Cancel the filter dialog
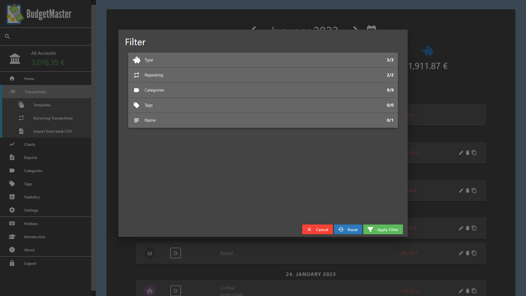The width and height of the screenshot is (526, 296). [318, 230]
